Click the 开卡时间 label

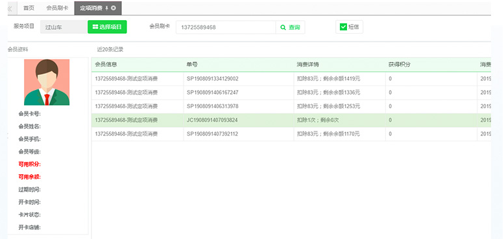(30, 202)
